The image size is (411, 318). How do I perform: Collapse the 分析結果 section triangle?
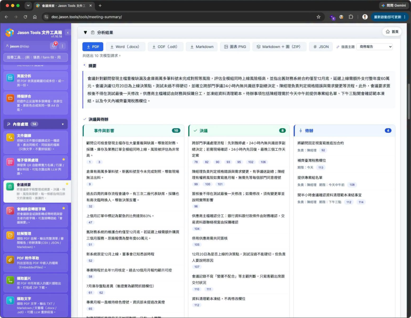pos(85,32)
